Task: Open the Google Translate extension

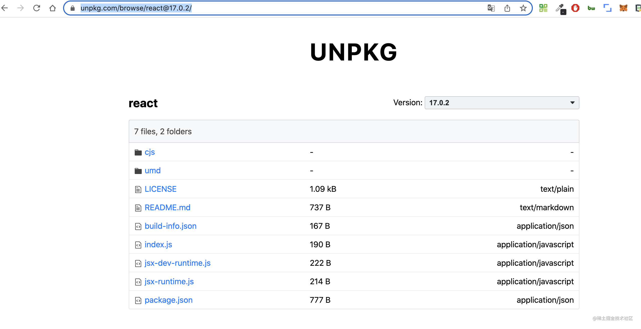Action: tap(491, 8)
